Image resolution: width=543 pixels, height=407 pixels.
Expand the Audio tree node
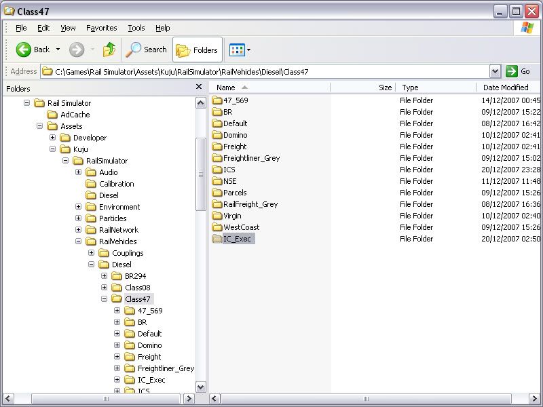click(x=78, y=172)
